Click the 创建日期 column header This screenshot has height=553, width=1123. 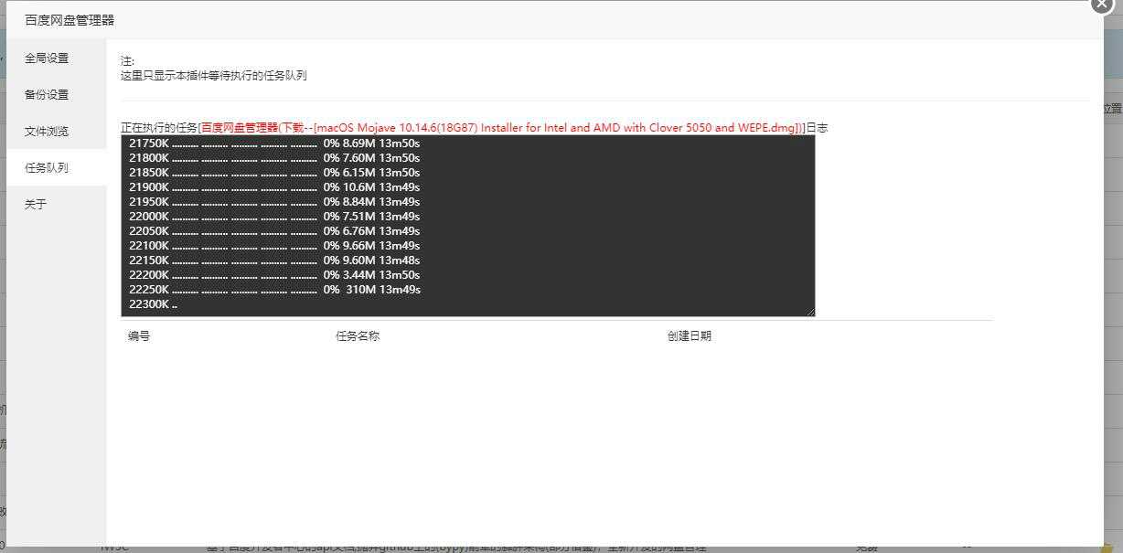690,336
